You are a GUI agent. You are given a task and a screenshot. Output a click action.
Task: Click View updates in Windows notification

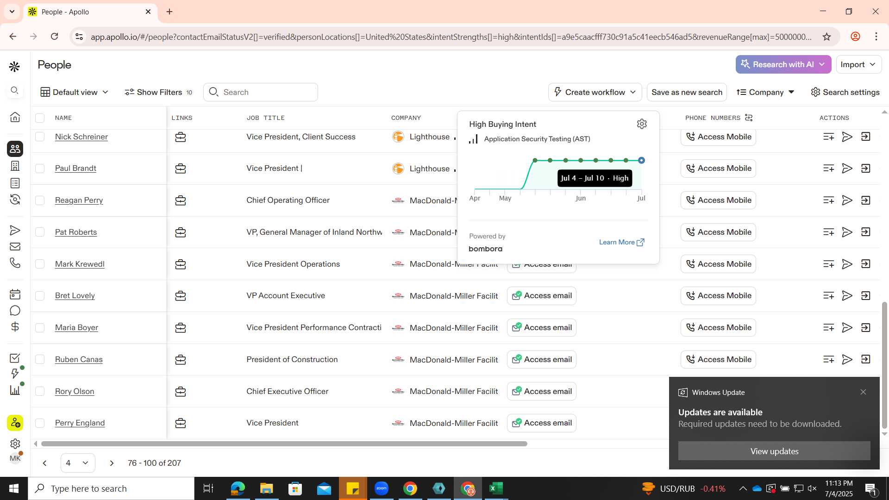pos(774,451)
